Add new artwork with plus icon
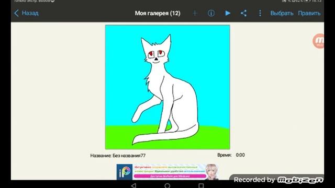Viewport: 335px width, 188px height. (195, 13)
